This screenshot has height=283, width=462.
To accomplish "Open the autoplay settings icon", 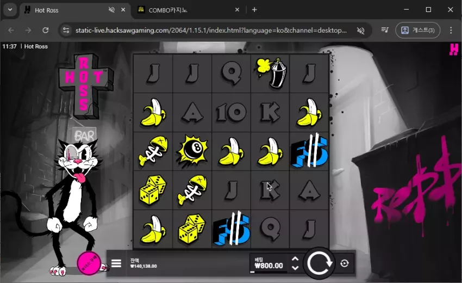I will pos(345,263).
